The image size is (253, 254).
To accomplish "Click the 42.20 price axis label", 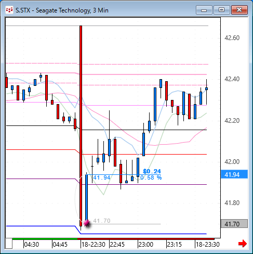I will pos(232,120).
